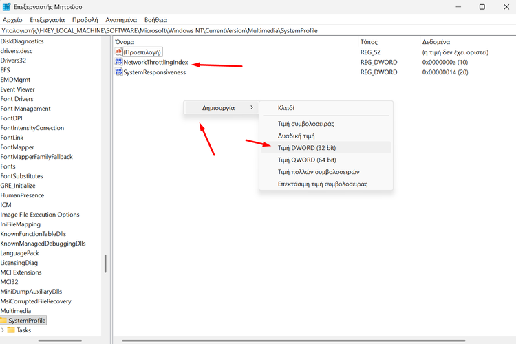
Task: Click the Registry Editor app icon in title bar
Action: click(x=7, y=7)
